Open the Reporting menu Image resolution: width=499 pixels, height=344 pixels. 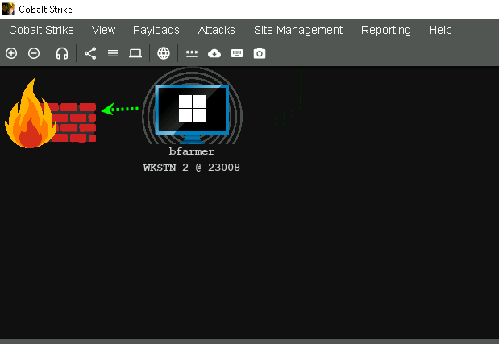pos(386,30)
